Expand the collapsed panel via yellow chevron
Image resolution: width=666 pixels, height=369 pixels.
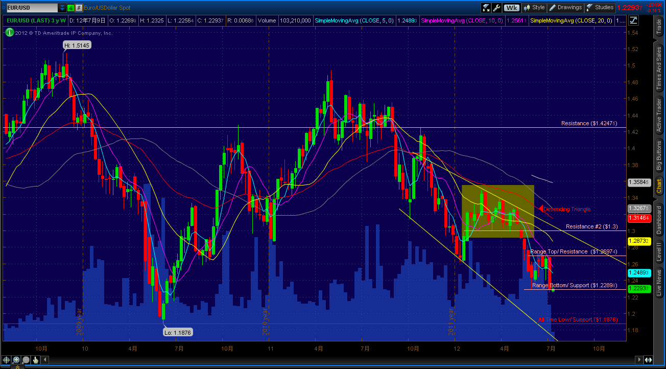17,366
